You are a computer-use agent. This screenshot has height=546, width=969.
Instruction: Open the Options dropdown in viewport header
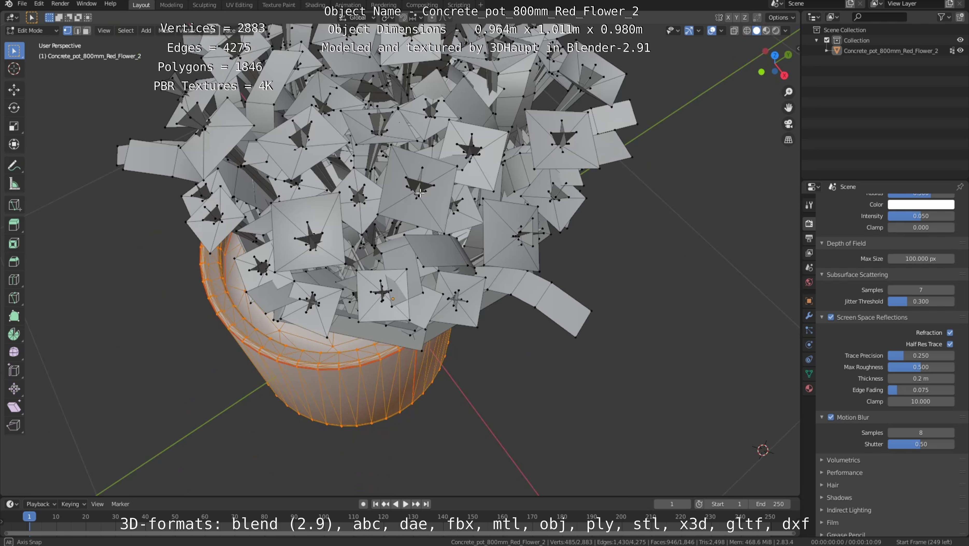(781, 17)
